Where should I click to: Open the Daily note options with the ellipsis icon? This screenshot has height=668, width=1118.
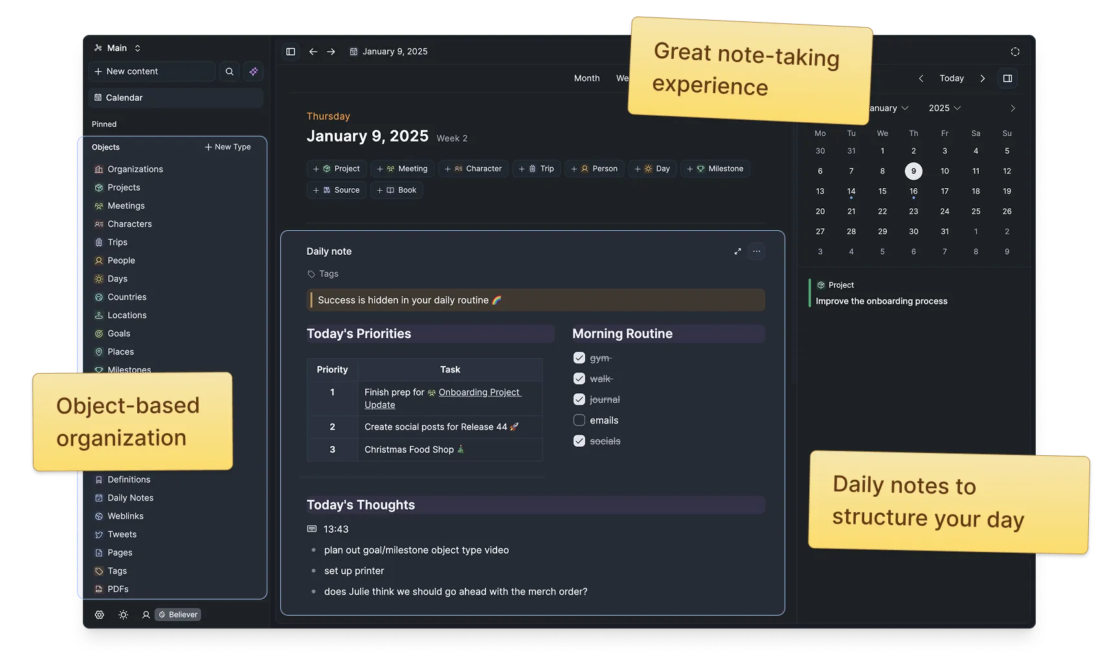(x=756, y=251)
